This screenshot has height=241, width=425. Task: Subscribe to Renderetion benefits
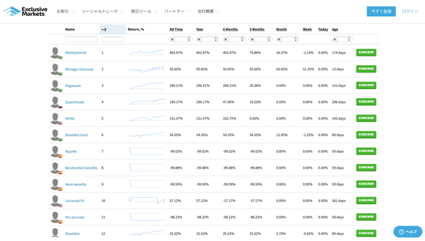366,167
